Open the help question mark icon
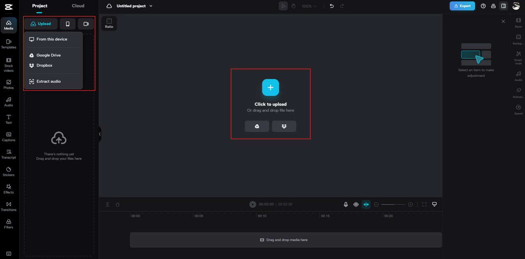The height and width of the screenshot is (259, 525). pos(483,6)
